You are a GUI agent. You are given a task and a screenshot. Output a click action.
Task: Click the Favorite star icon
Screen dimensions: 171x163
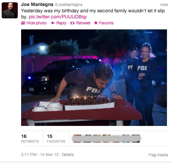click(x=96, y=23)
